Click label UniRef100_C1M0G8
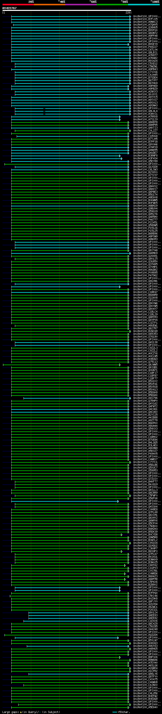162x714 pixels. coord(145,136)
